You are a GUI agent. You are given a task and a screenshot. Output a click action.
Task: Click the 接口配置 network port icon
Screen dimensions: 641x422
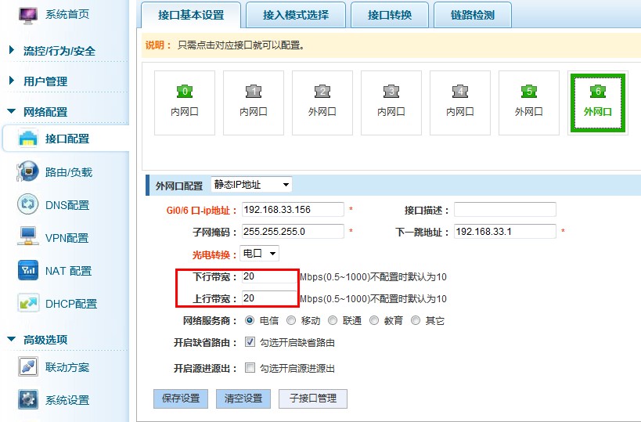tap(28, 139)
